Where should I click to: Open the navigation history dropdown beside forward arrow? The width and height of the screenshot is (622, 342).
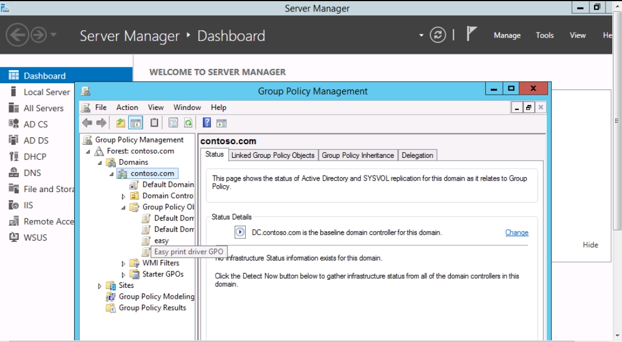click(x=54, y=35)
